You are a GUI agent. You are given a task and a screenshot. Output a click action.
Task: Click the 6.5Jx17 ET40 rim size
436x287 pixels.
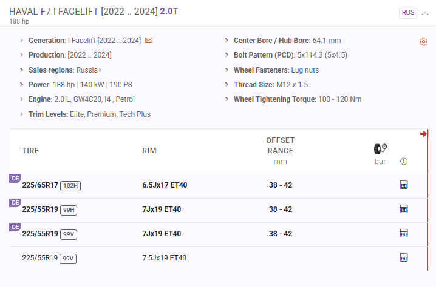[x=165, y=185]
